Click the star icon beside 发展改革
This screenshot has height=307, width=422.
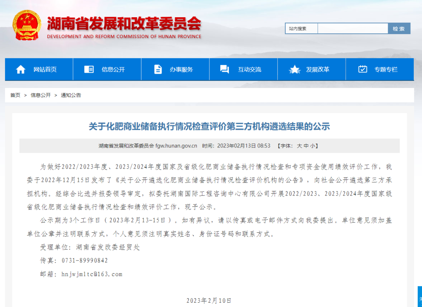294,69
